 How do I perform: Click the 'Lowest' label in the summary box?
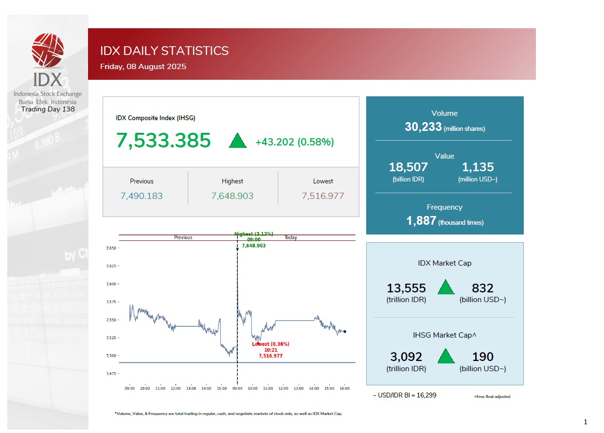[323, 181]
